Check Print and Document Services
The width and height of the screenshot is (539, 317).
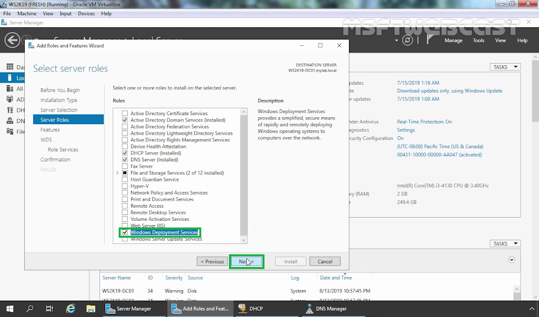tap(125, 199)
